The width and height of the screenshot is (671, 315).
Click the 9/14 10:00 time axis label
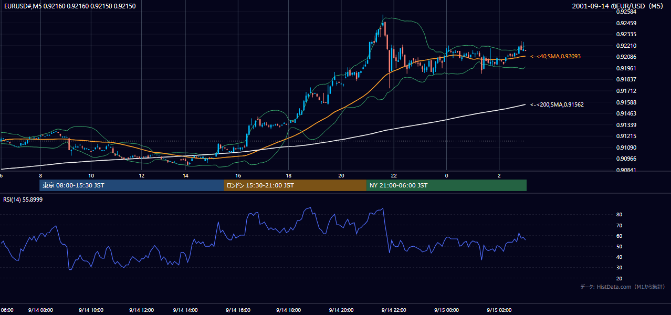tap(91, 310)
